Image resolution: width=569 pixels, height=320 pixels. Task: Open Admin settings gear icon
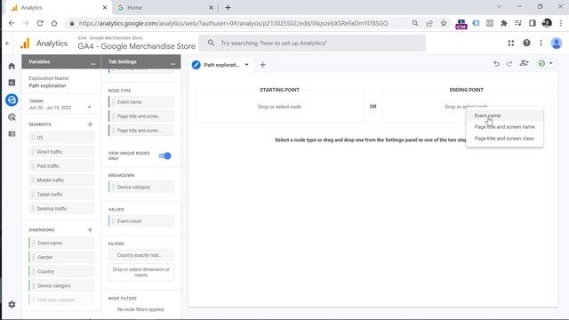[x=12, y=304]
